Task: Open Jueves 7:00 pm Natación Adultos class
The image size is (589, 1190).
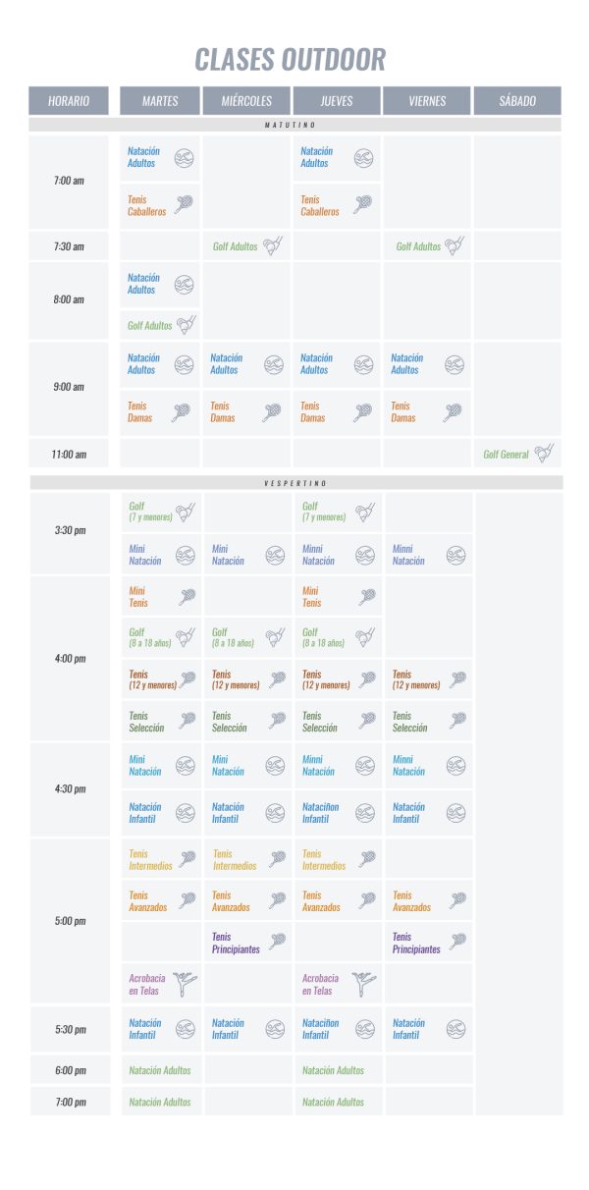Action: click(x=333, y=1102)
